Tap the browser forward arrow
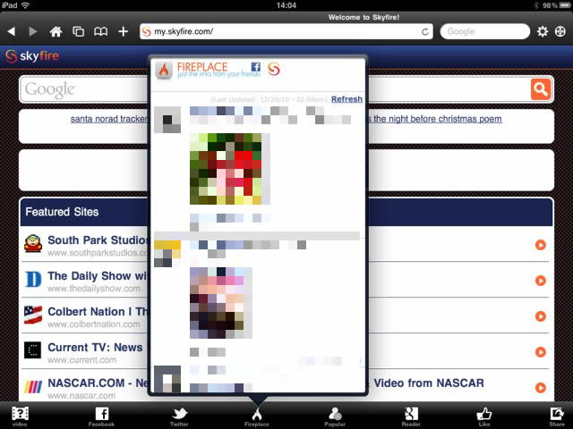This screenshot has width=573, height=429. pos(33,31)
